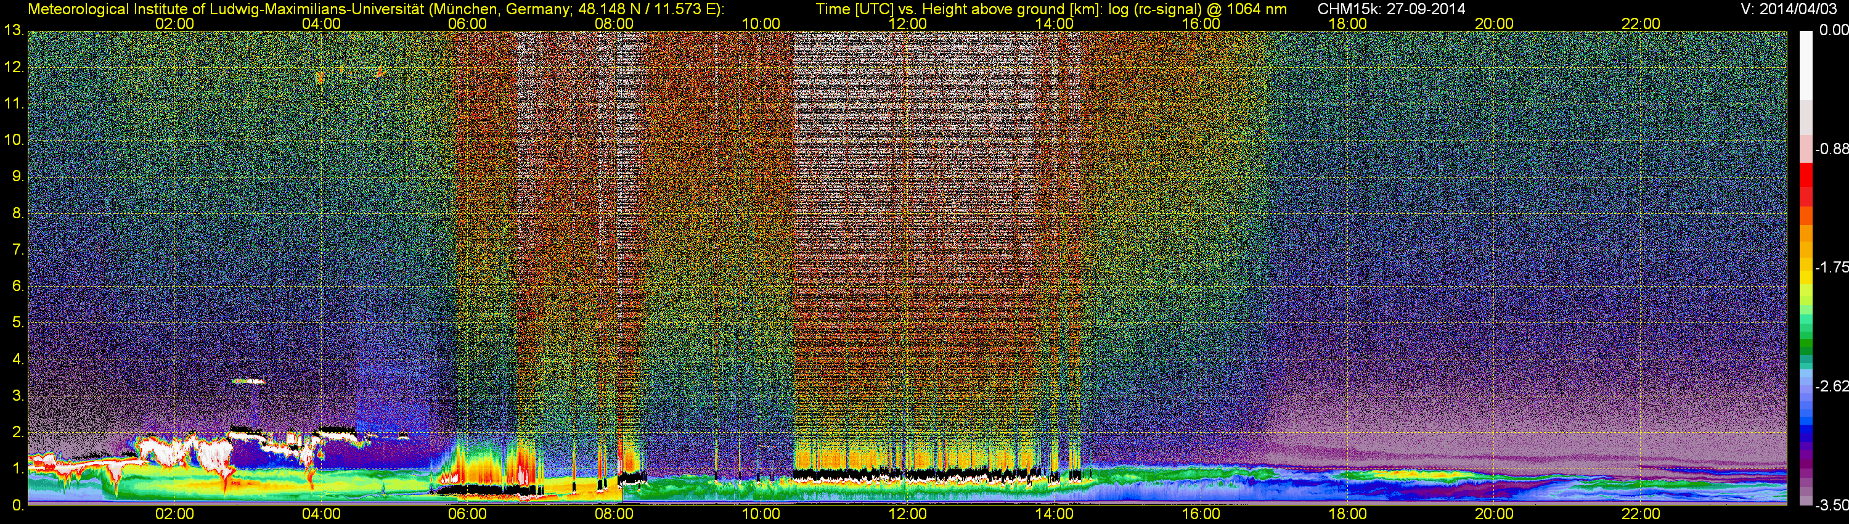Click the 12. km height axis label
The image size is (1849, 524).
tap(14, 67)
